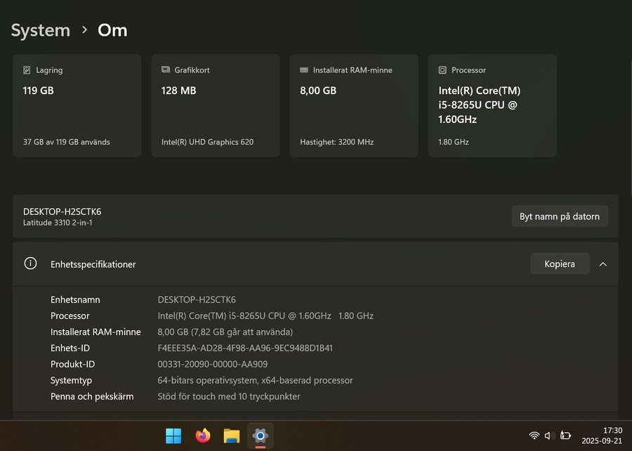The width and height of the screenshot is (632, 451).
Task: Open File Explorer from the taskbar
Action: coord(232,436)
